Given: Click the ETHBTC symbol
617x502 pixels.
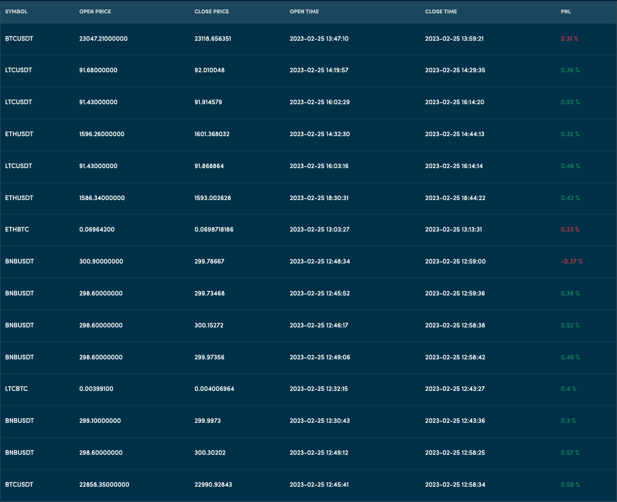Looking at the screenshot, I should [17, 229].
